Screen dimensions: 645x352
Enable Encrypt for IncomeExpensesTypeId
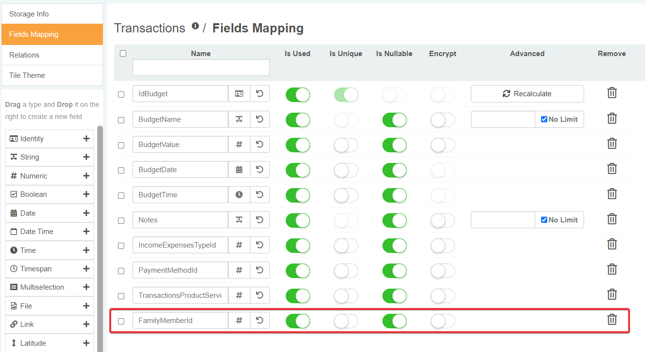[x=442, y=246]
